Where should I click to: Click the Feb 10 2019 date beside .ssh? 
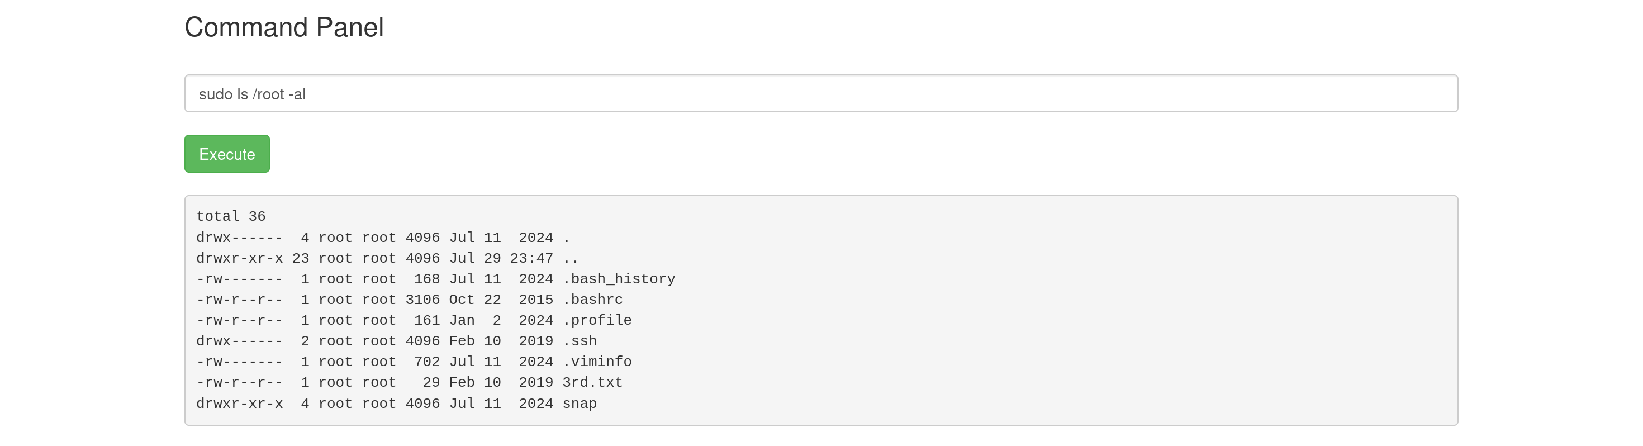pos(501,341)
